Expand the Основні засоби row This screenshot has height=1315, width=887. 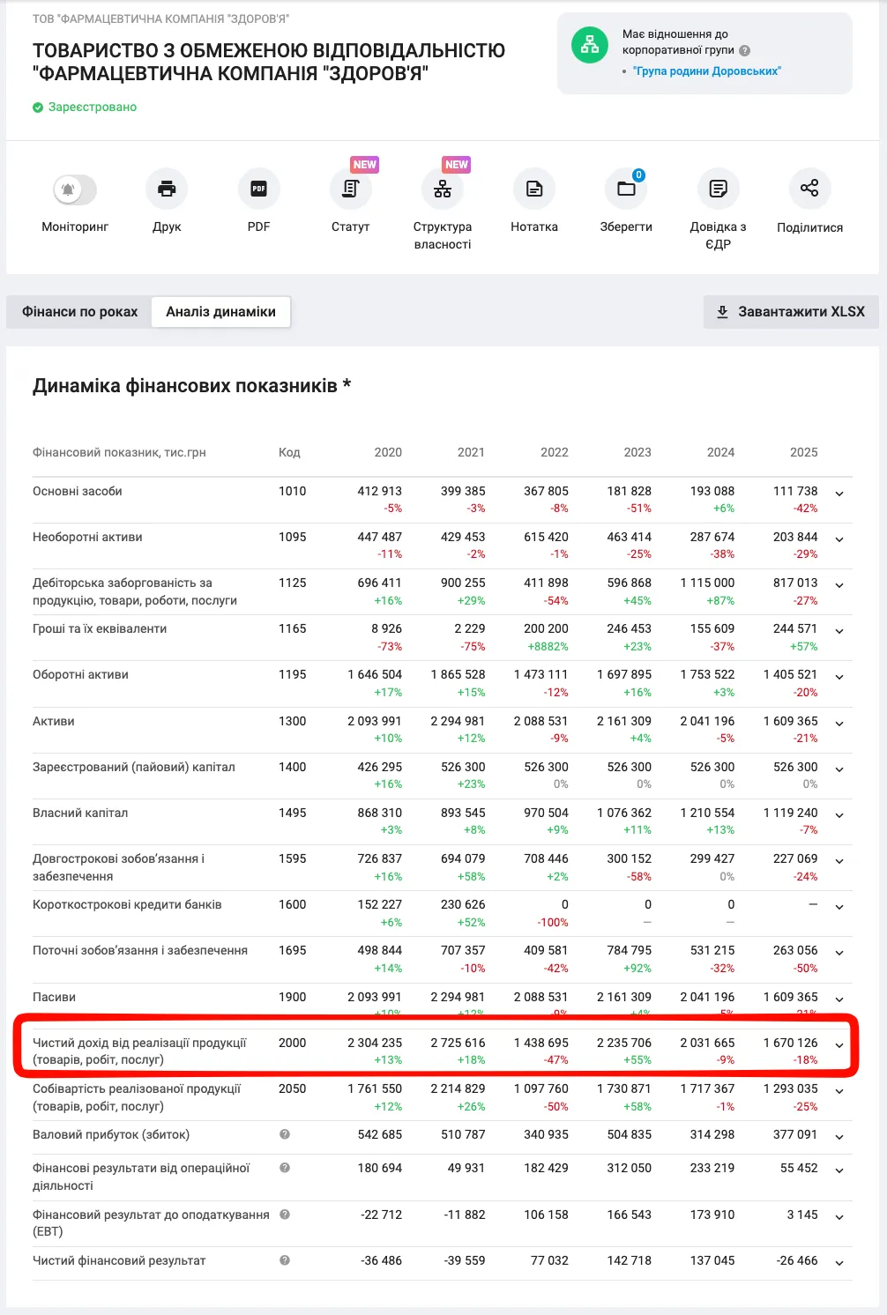[x=839, y=494]
